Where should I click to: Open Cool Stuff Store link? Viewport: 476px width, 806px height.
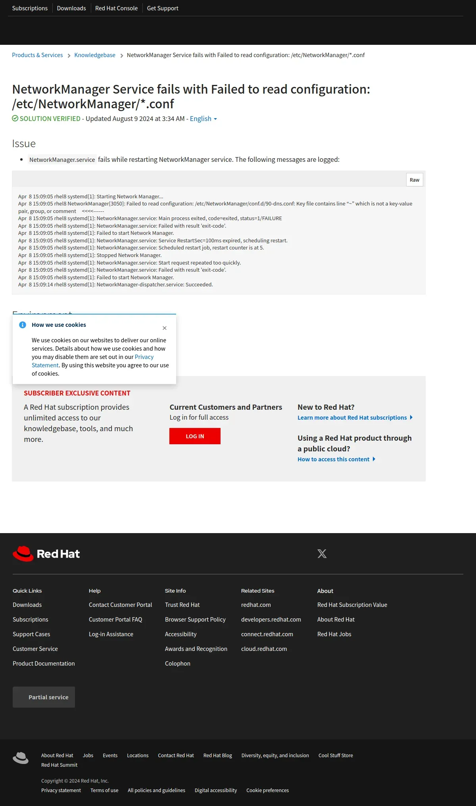point(336,756)
